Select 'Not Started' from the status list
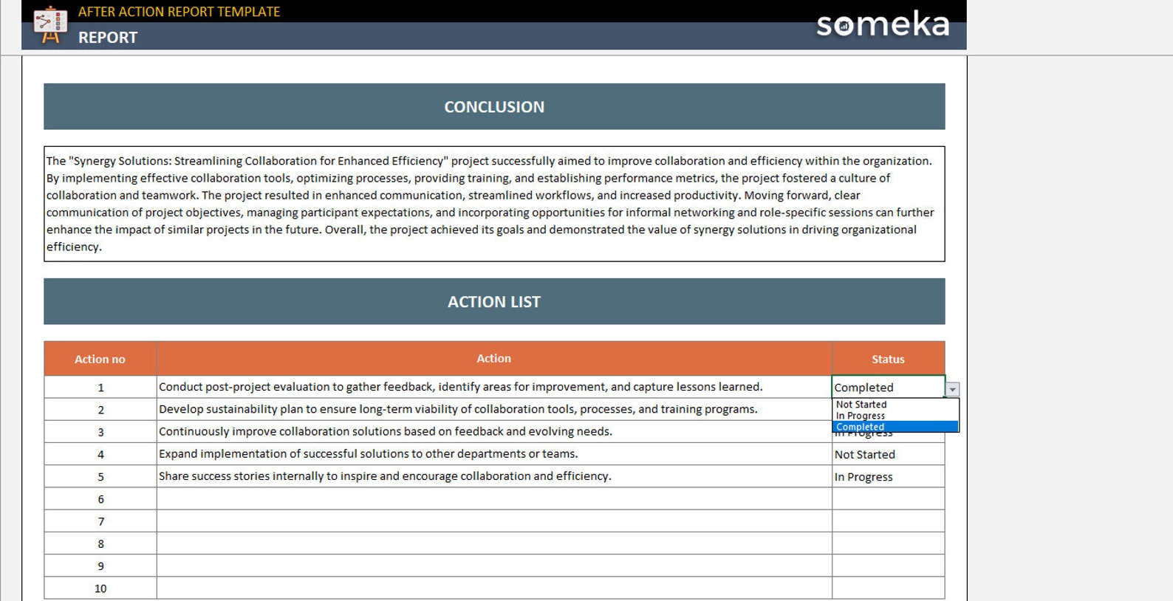Viewport: 1173px width, 601px height. click(x=895, y=405)
